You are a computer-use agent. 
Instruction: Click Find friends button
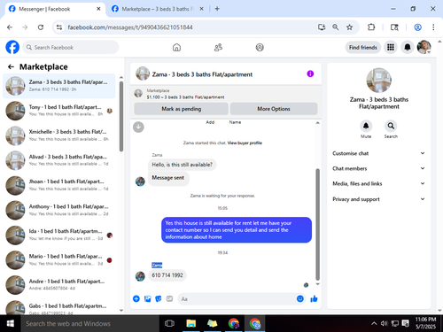[363, 47]
